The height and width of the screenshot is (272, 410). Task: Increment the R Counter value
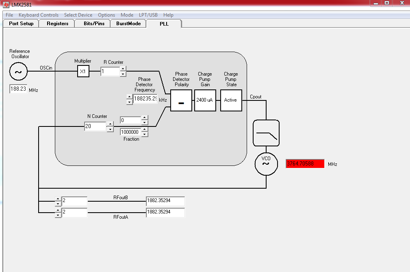(123, 69)
